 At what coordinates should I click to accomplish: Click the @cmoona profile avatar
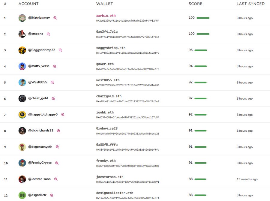pos(22,34)
